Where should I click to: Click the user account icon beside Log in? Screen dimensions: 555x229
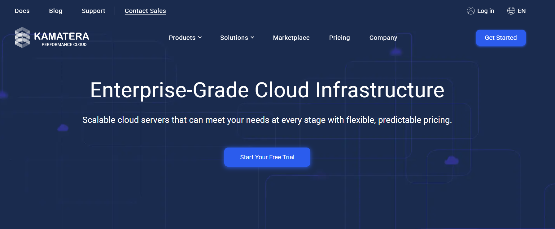[471, 11]
